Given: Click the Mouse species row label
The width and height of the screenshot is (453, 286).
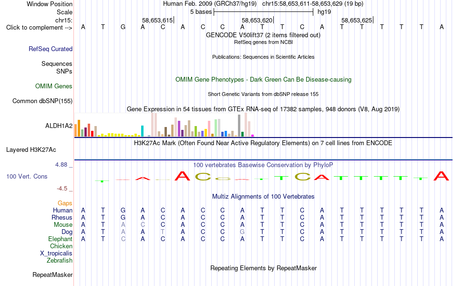Looking at the screenshot, I should [63, 225].
